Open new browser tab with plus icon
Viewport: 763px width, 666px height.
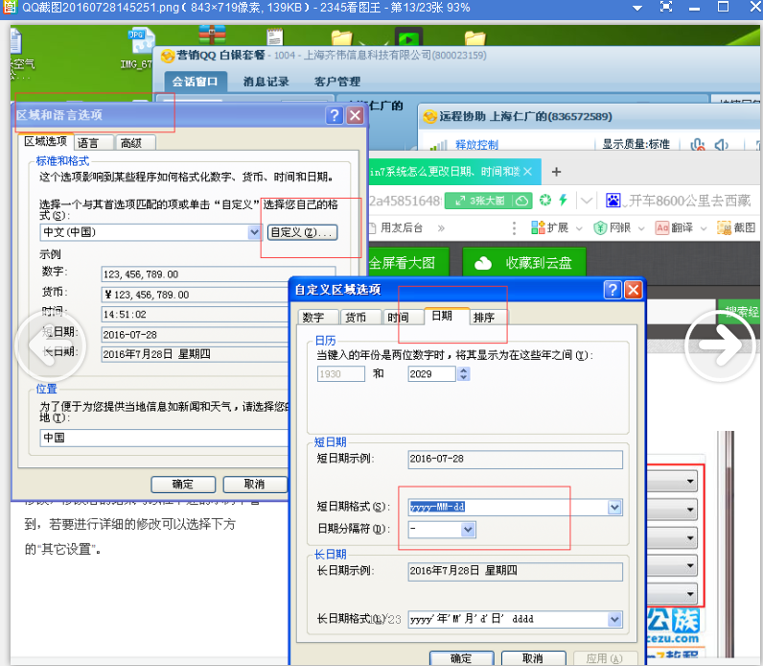[555, 172]
